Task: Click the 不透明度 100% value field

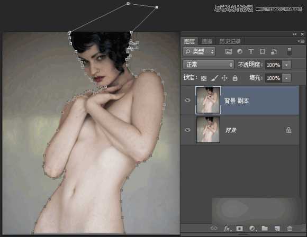Action: [274, 65]
